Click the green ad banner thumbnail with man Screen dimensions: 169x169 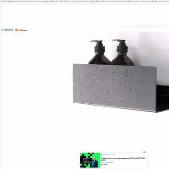click(x=90, y=160)
